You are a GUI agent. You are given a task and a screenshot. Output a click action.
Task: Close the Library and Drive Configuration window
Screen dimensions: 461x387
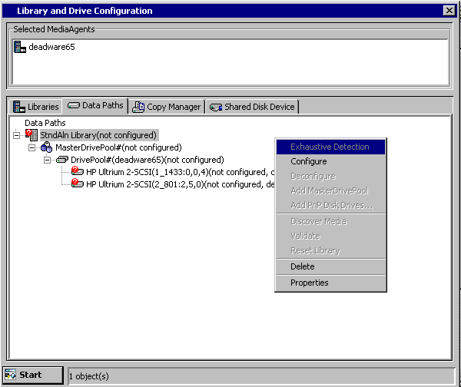[x=449, y=11]
